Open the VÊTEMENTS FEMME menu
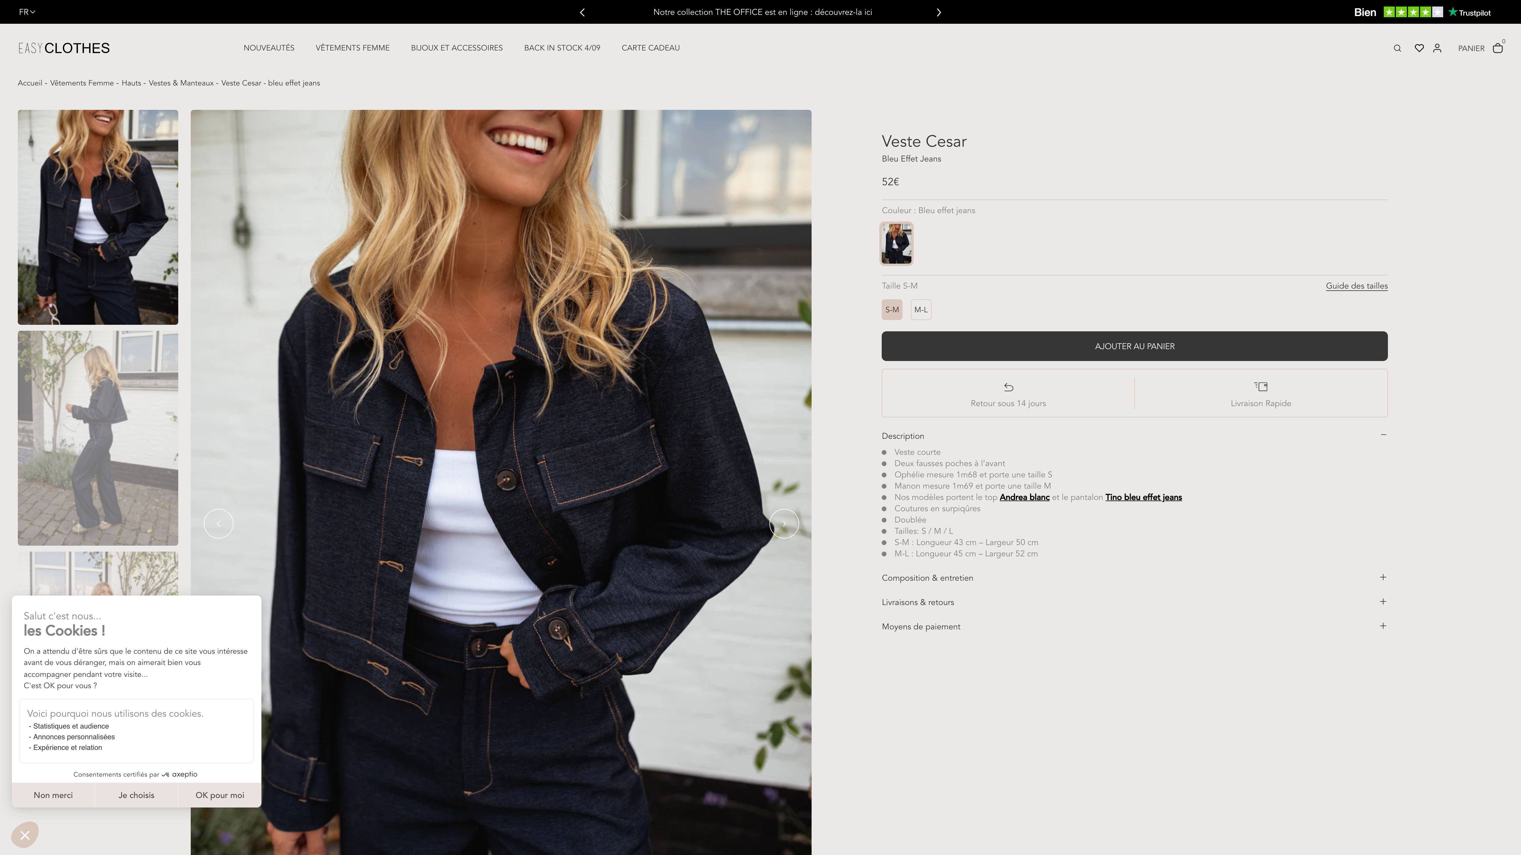The height and width of the screenshot is (855, 1521). tap(353, 48)
